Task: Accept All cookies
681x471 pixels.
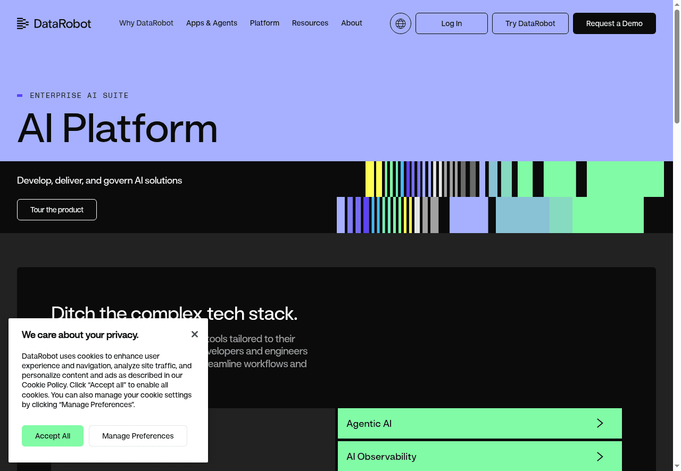Action: (x=53, y=436)
